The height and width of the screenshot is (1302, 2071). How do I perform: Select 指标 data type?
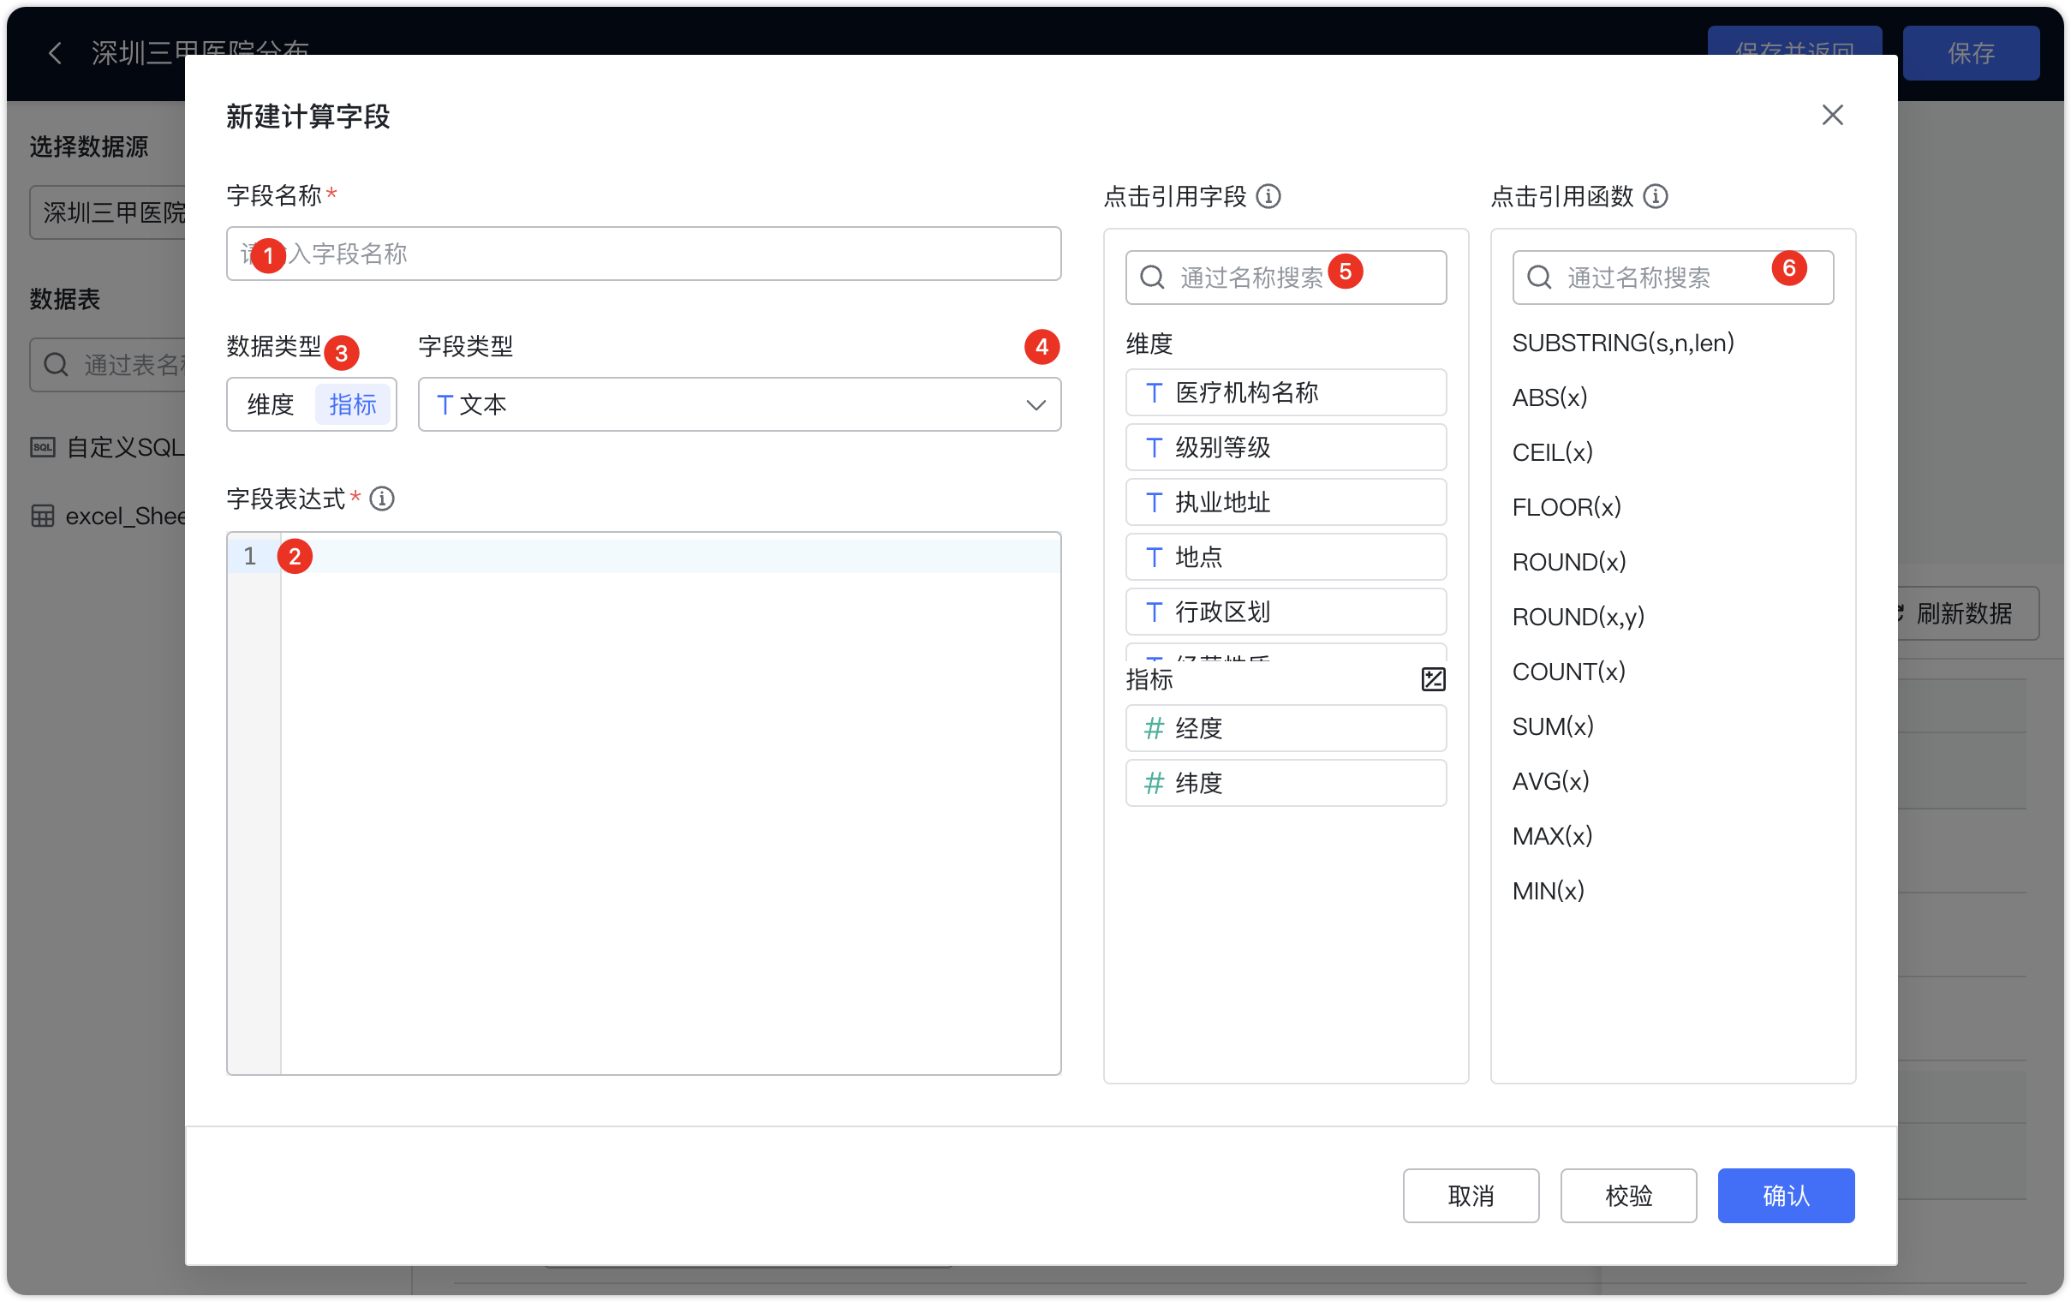(x=353, y=404)
